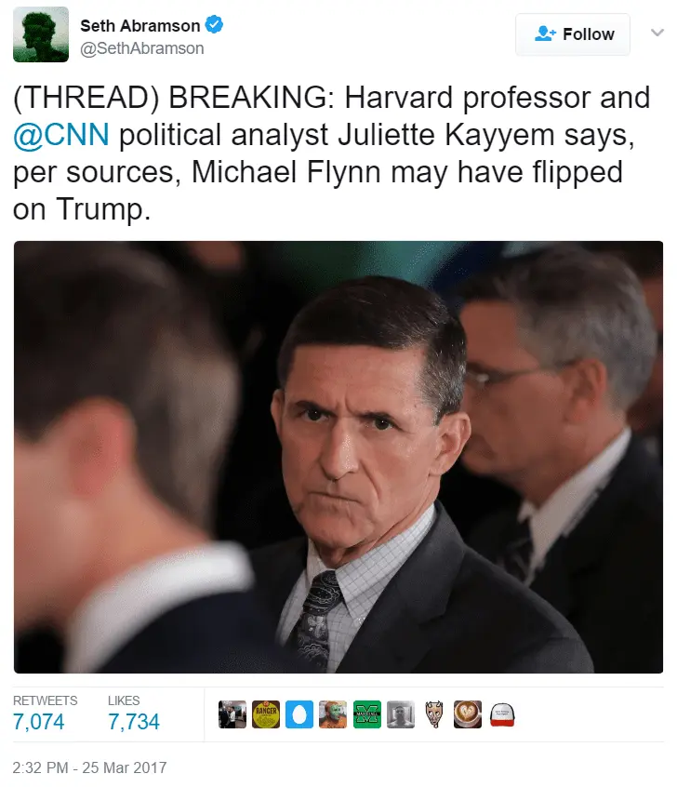Open the blue egg default avatar
The height and width of the screenshot is (787, 677).
point(299,714)
